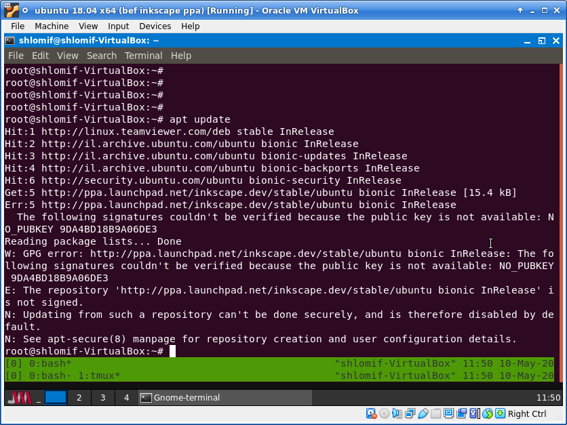Click the 'E: The repository' error line

click(279, 296)
